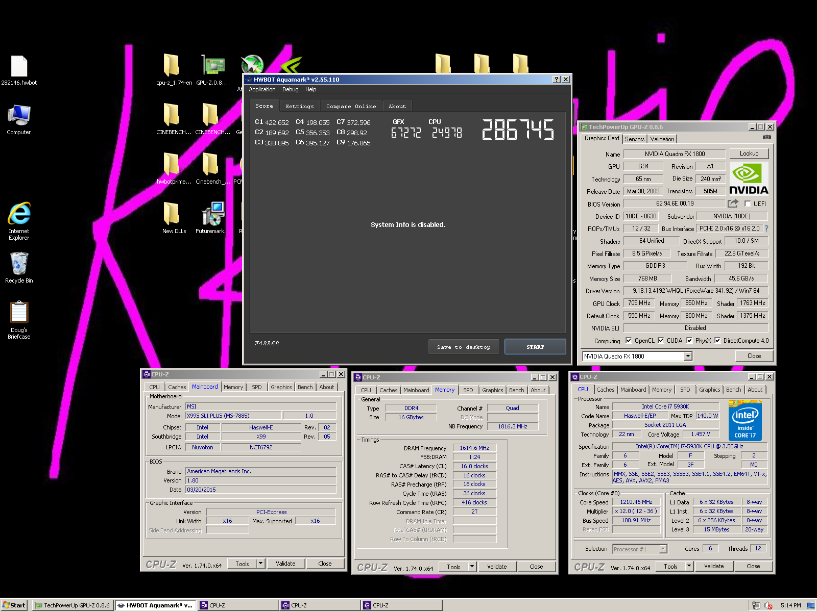817x612 pixels.
Task: Click Validate in Memory CPU-Z window
Action: click(497, 567)
